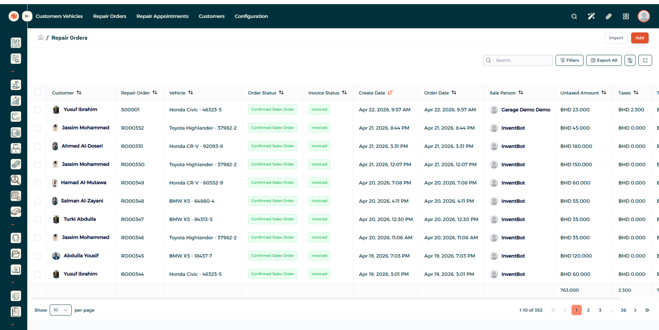Click the Add button
The width and height of the screenshot is (659, 330).
pyautogui.click(x=639, y=38)
